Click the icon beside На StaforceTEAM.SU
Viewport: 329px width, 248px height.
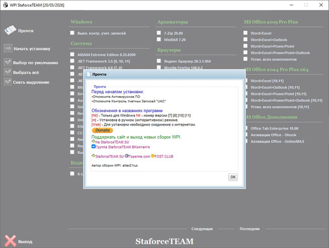coord(94,141)
